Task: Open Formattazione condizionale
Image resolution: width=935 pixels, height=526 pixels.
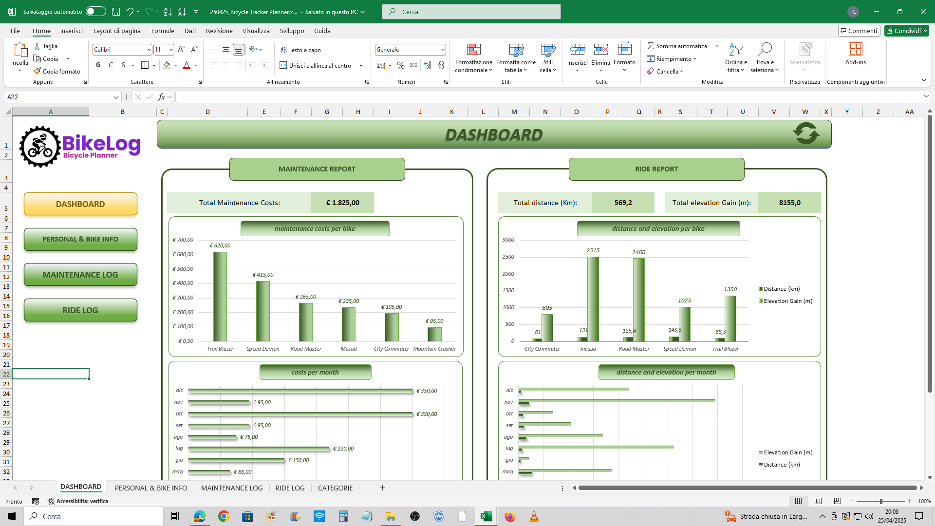Action: coord(474,58)
